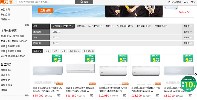197x100 pixels.
Task: Sort by 新品 tab
Action: 55,51
